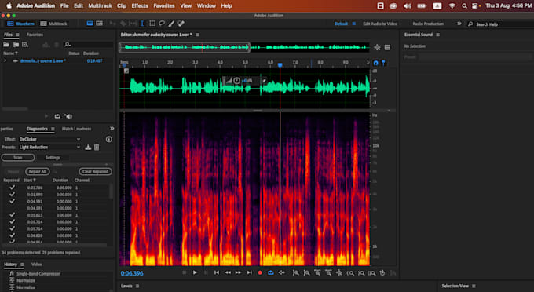534x292 pixels.
Task: Click the Clear Repaired button
Action: (x=95, y=172)
